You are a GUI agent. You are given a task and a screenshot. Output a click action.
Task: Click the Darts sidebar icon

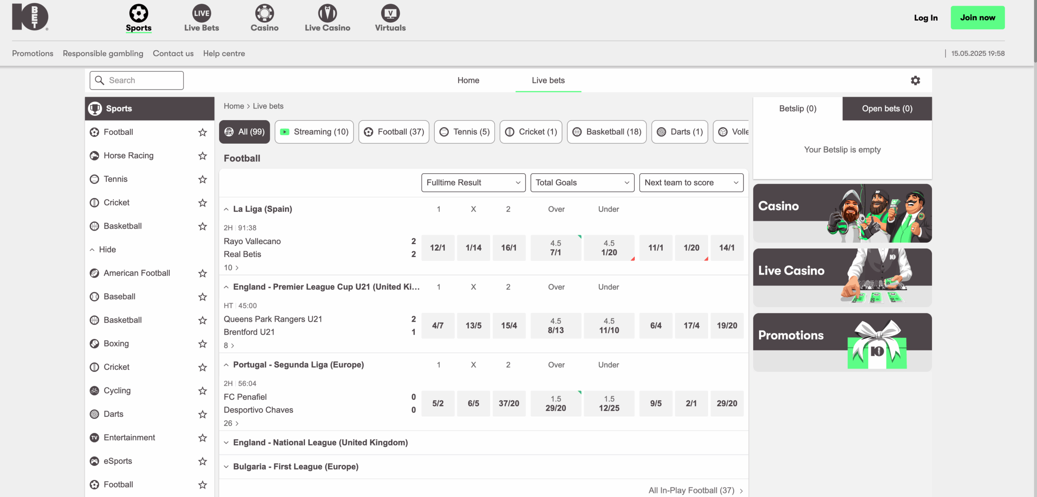tap(94, 414)
